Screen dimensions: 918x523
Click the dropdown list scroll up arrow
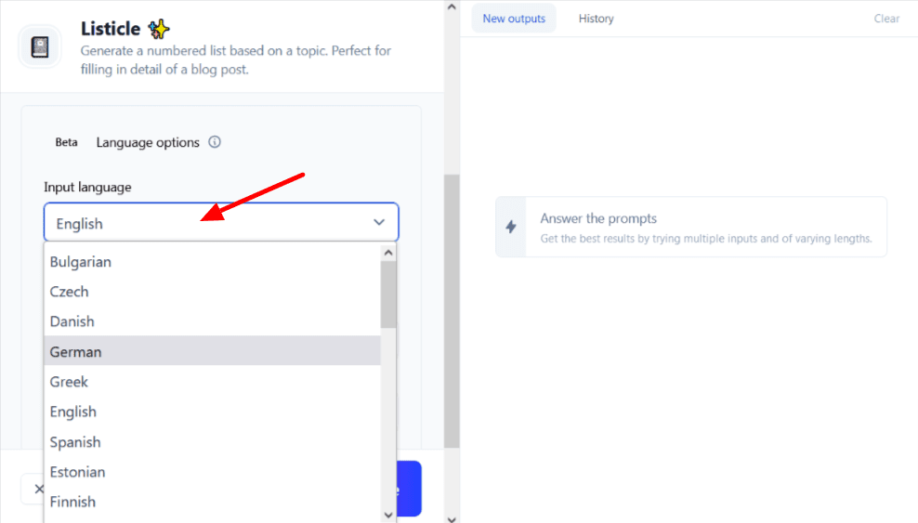point(388,253)
